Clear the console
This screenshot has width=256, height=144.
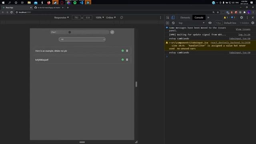tap(173, 23)
